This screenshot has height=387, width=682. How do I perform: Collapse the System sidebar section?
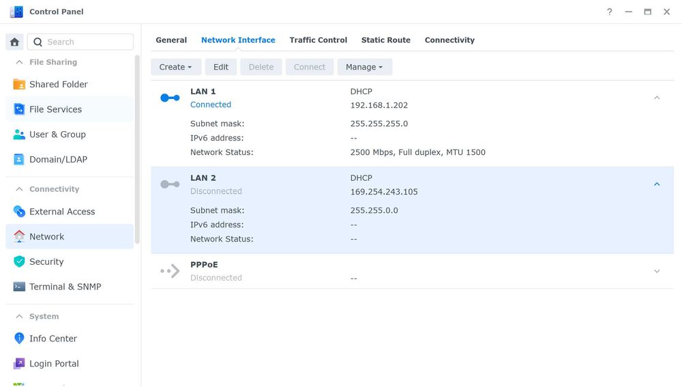pyautogui.click(x=19, y=317)
